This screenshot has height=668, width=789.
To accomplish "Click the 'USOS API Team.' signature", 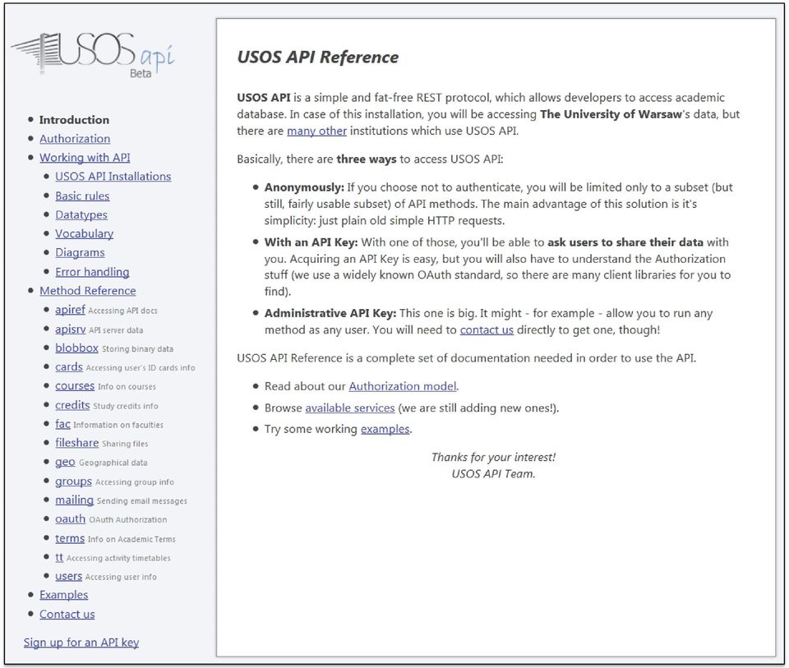I will coord(493,474).
